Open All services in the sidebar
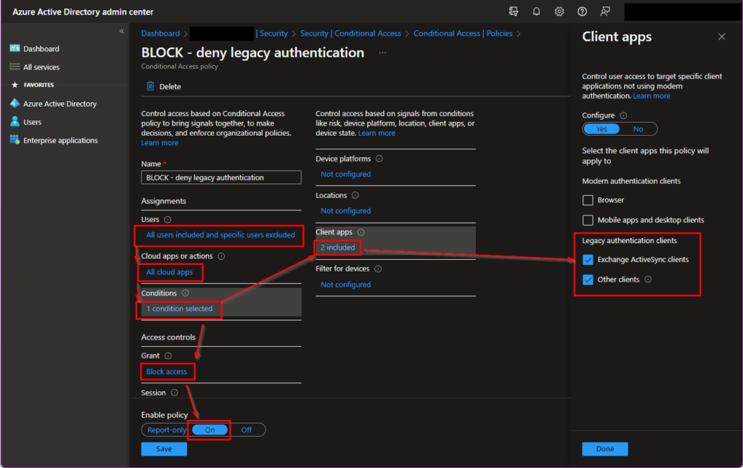 click(x=41, y=67)
